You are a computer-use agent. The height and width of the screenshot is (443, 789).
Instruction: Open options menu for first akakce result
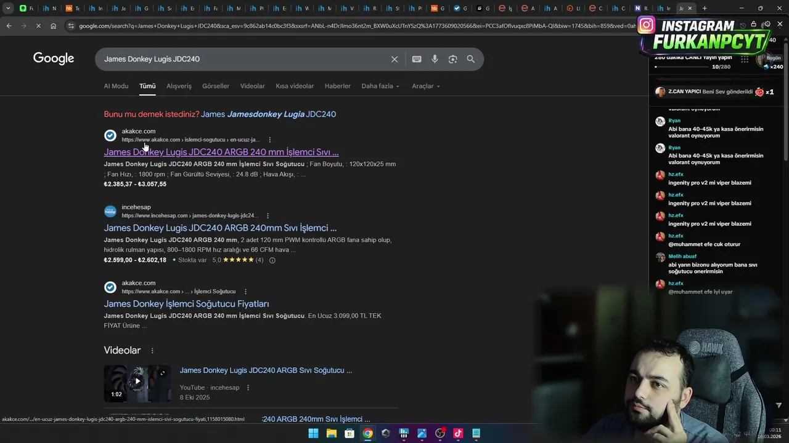269,140
